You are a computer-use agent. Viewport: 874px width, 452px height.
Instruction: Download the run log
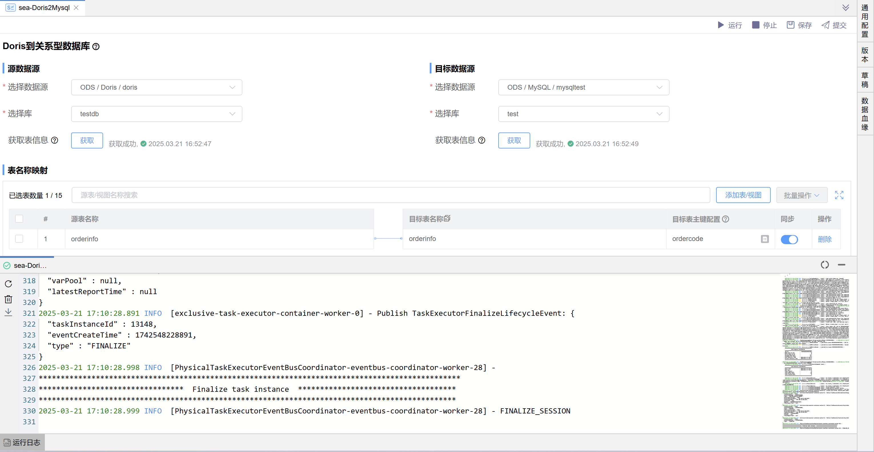click(8, 312)
